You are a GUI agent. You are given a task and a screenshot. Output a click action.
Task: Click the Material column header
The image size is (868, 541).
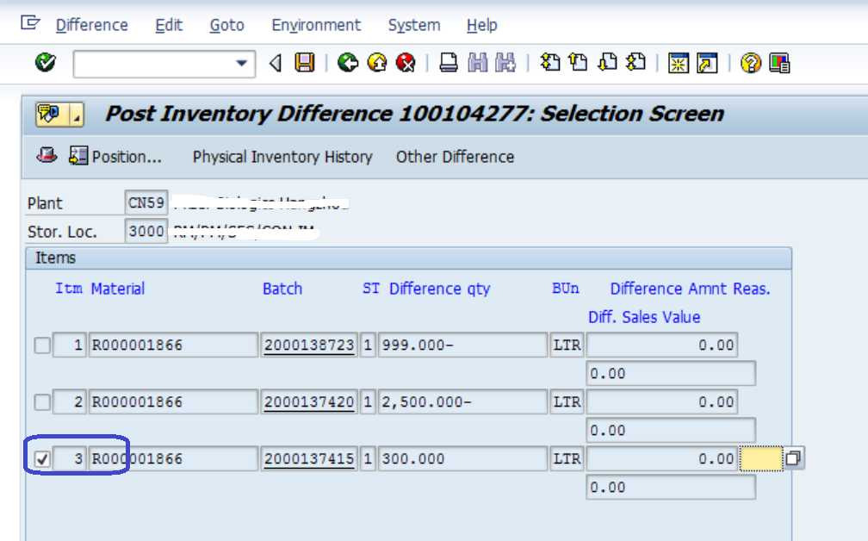click(118, 289)
